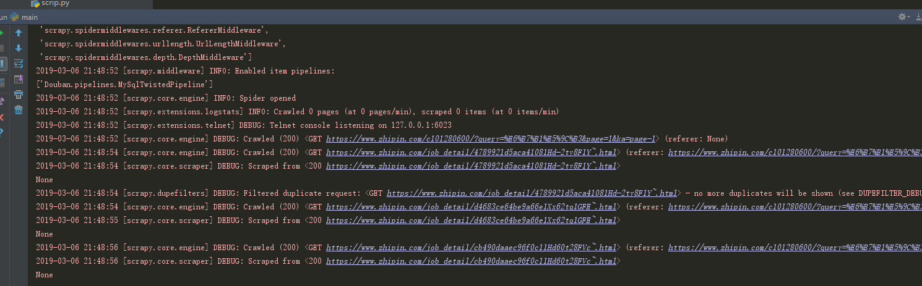Switch to the scrip.py editor tab
Screen dimensions: 922x286
(x=54, y=4)
